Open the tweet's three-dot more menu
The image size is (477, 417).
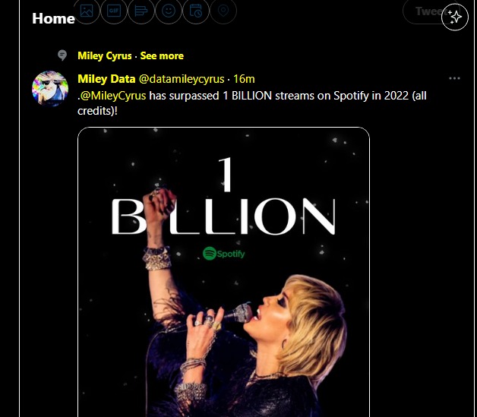(454, 78)
